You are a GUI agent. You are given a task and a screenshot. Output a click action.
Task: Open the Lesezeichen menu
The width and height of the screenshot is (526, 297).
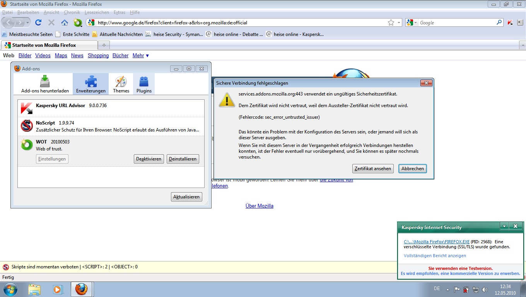[x=97, y=12]
